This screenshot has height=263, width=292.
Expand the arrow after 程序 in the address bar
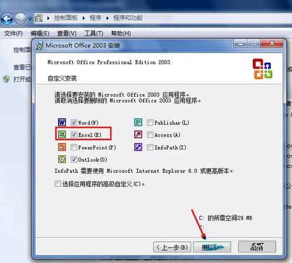coord(107,18)
